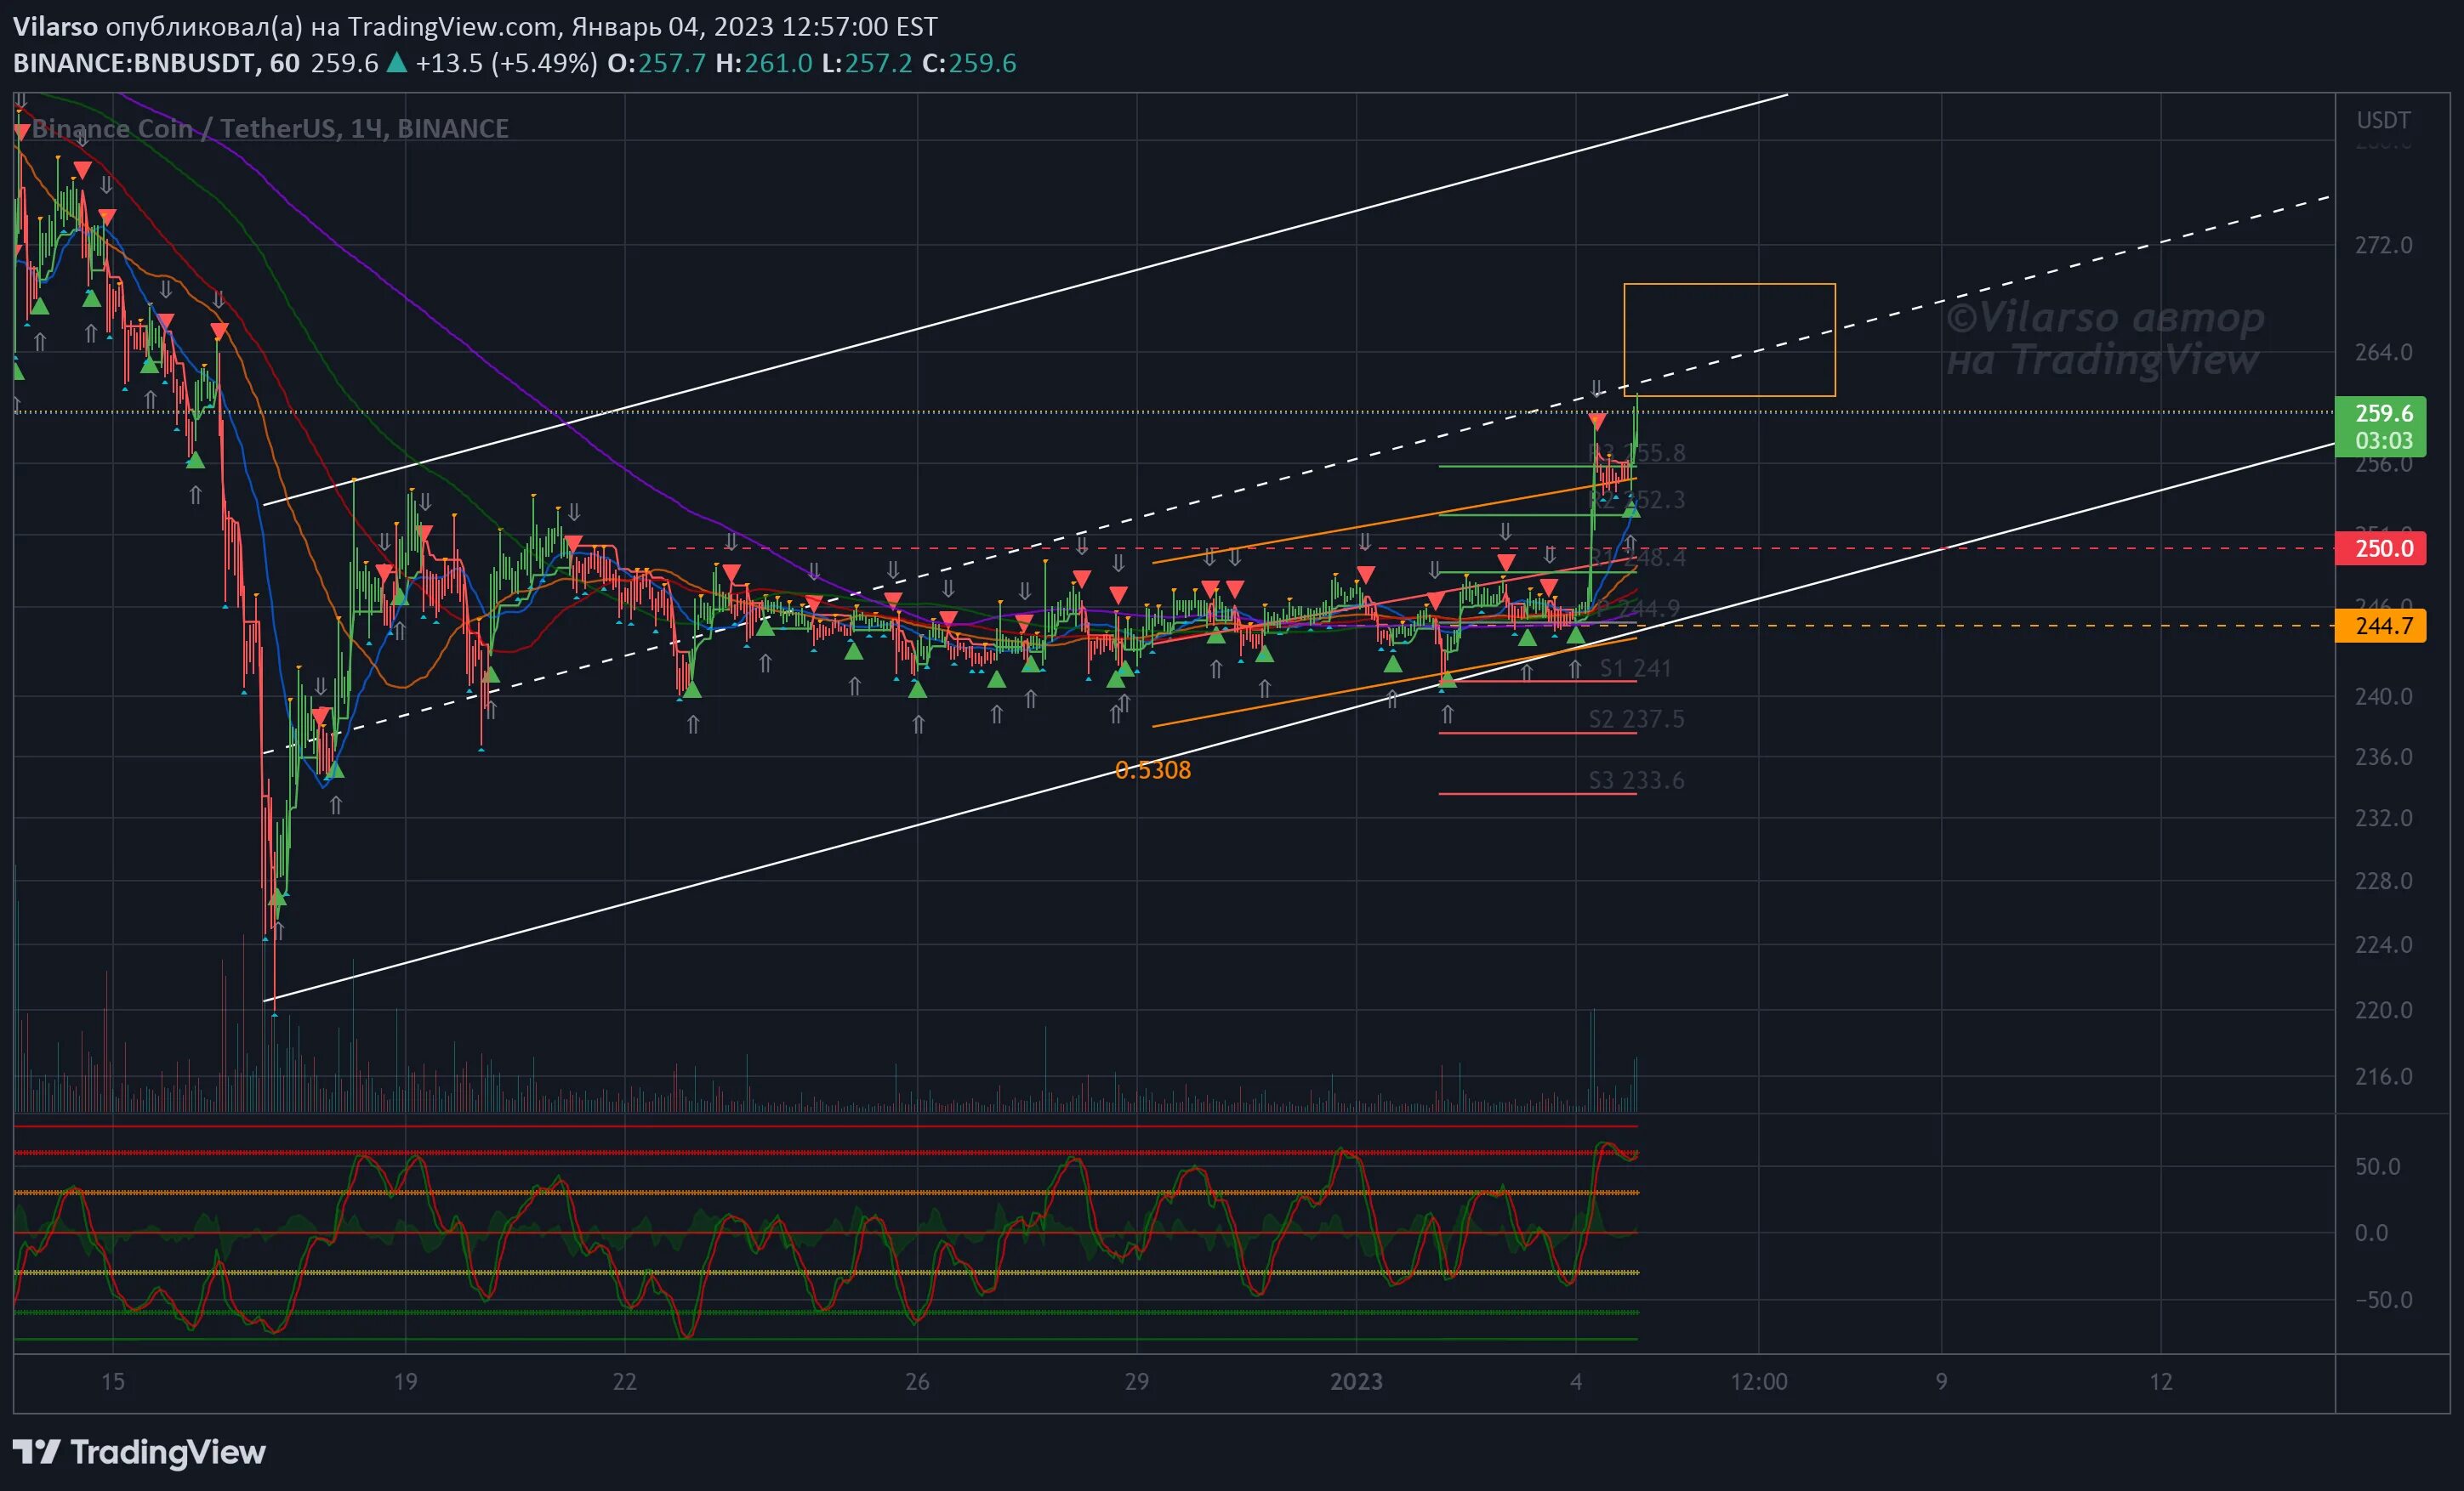Click the −50.0 oscillator axis label
Viewport: 2464px width, 1491px height.
coord(2383,1299)
